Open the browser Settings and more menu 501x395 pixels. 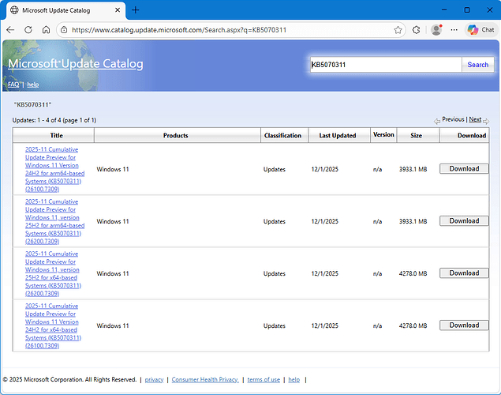(453, 29)
